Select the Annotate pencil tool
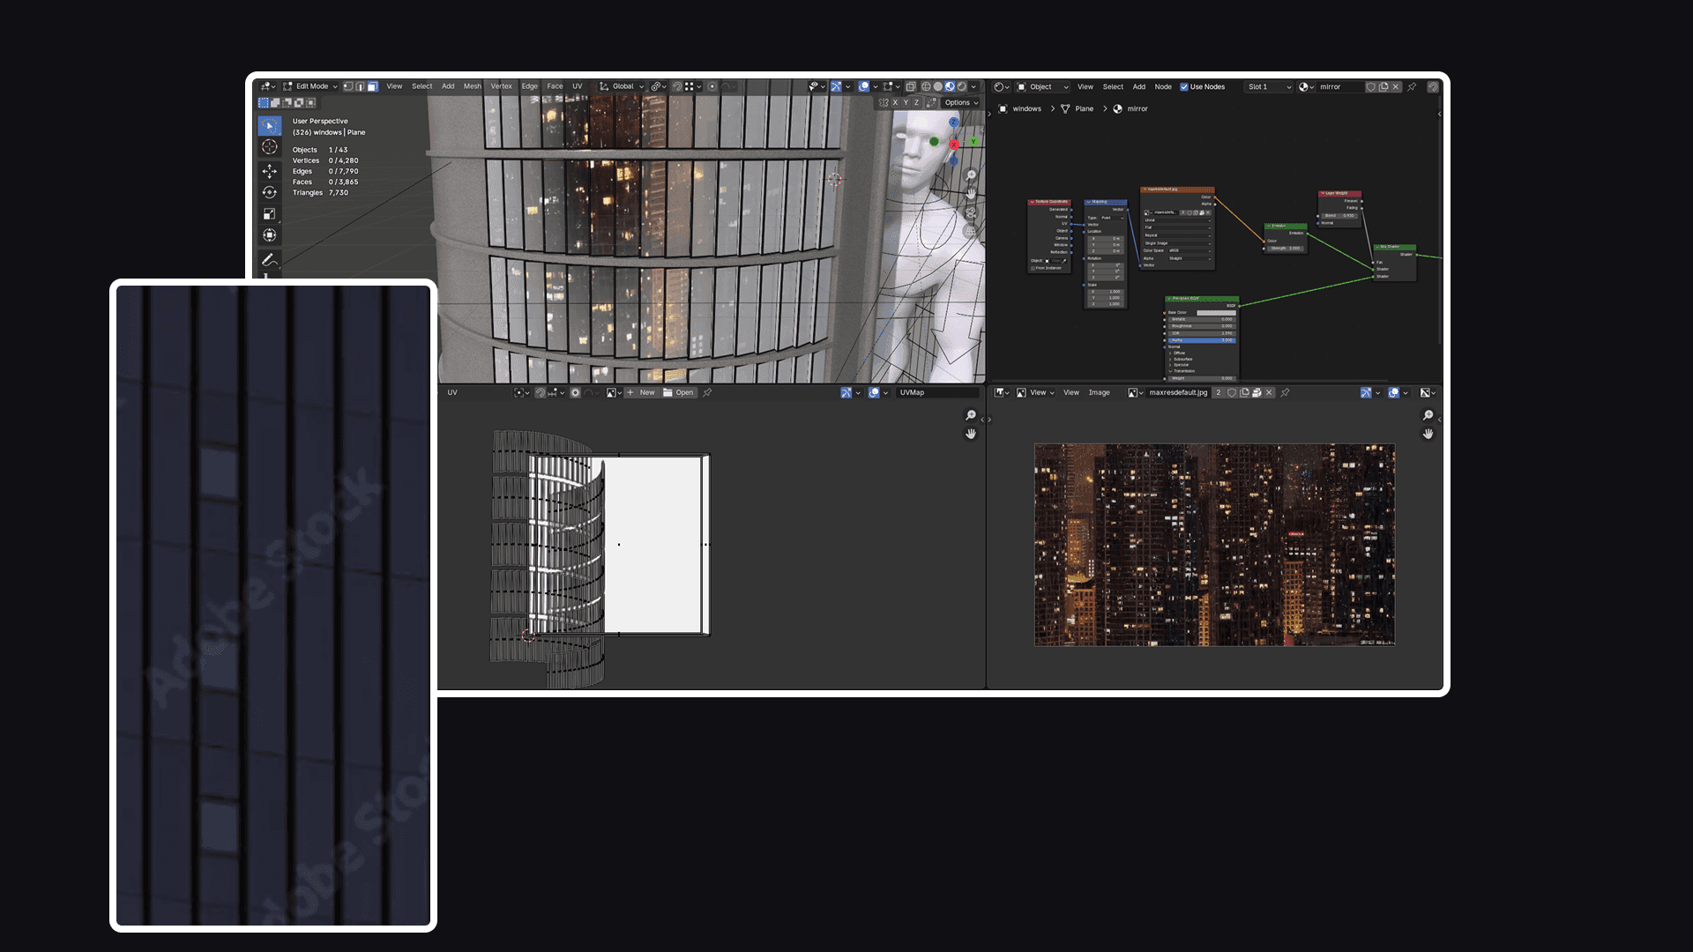The height and width of the screenshot is (952, 1693). click(270, 259)
